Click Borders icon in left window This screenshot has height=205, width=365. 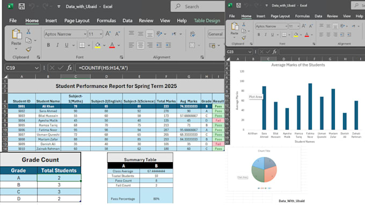tap(82, 45)
